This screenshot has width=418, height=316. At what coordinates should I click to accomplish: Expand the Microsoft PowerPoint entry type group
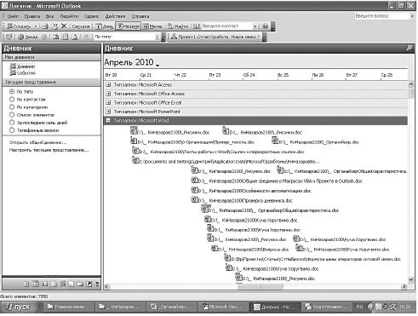click(x=108, y=112)
